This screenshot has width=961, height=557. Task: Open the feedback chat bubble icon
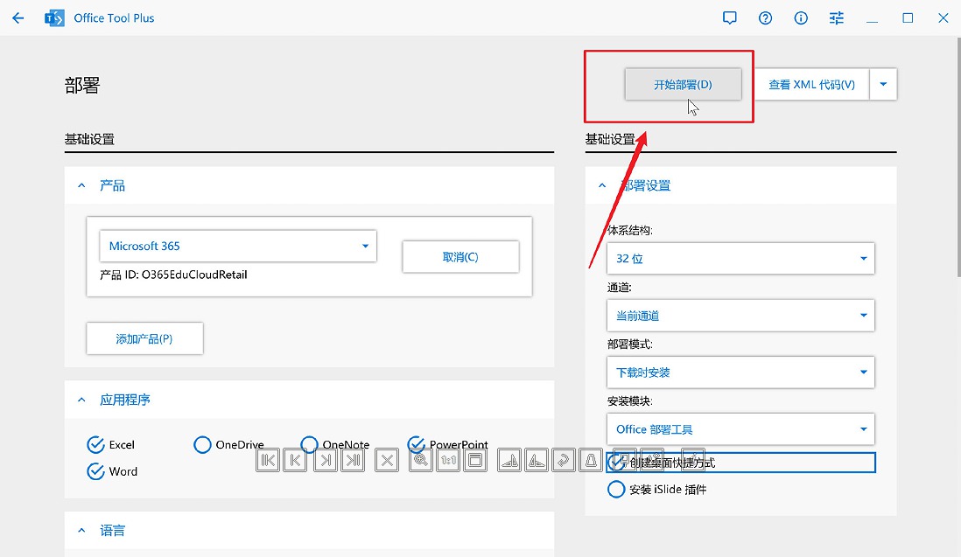click(729, 17)
